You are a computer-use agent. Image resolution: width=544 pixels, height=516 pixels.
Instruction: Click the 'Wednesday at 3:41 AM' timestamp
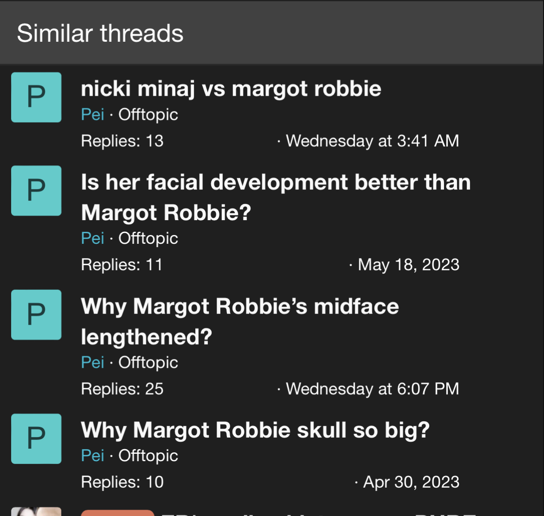(372, 141)
